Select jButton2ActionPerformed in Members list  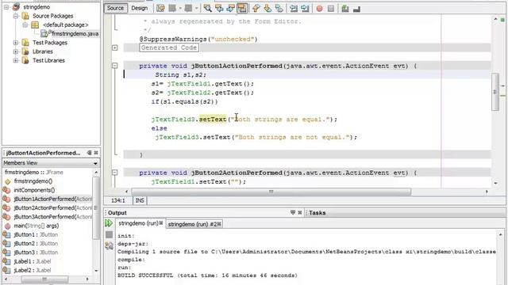53,207
